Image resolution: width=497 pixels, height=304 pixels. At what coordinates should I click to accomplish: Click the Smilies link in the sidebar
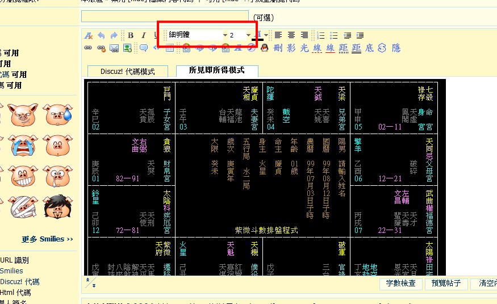pyautogui.click(x=12, y=270)
